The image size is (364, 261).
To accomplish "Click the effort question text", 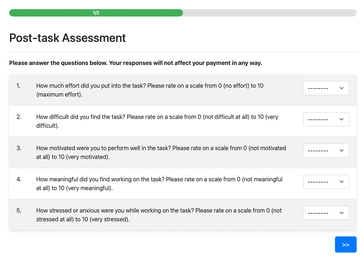I will (150, 90).
